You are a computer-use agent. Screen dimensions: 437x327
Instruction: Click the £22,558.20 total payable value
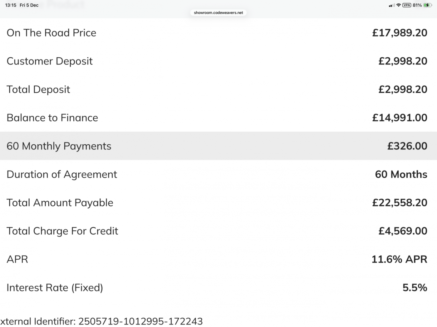click(x=400, y=203)
